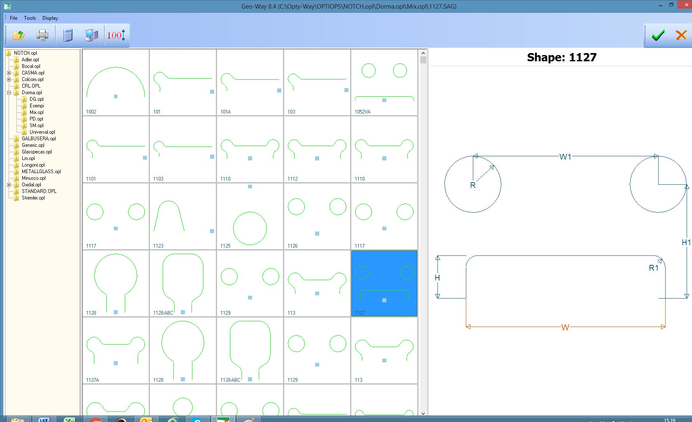Select shape thumbnail 1002

coord(116,82)
